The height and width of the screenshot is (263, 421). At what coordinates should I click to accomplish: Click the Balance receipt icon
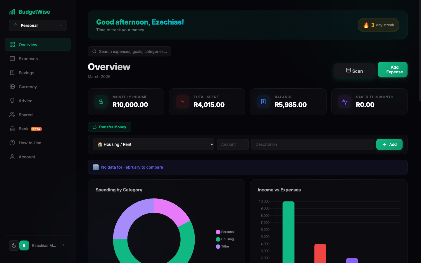(x=263, y=102)
